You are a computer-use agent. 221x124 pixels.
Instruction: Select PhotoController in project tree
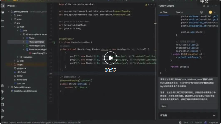[36, 42]
